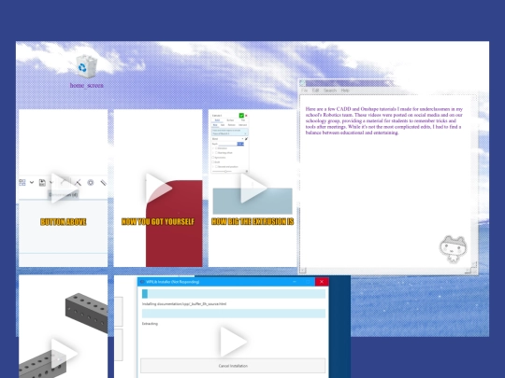
Task: Click the dropdown arrow beside the grid icon
Action: click(32, 183)
